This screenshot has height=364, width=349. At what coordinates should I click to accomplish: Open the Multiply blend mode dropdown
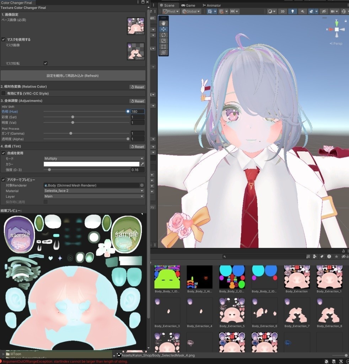[x=94, y=158]
